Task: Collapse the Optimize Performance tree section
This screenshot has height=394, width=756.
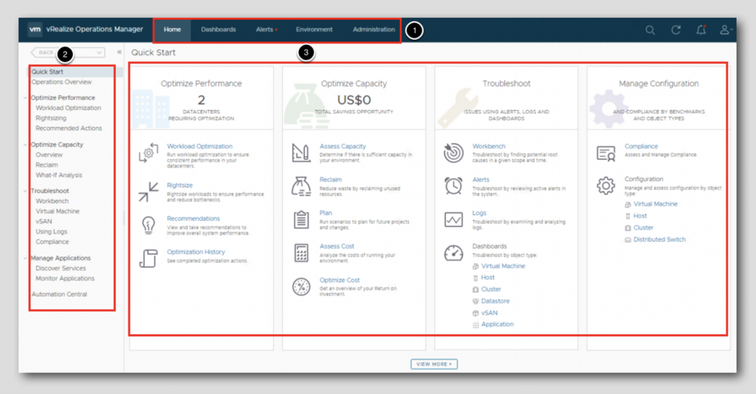Action: [25, 98]
